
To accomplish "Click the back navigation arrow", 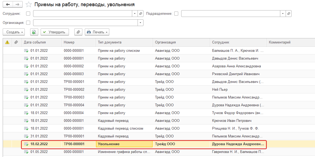I will 8,5.
